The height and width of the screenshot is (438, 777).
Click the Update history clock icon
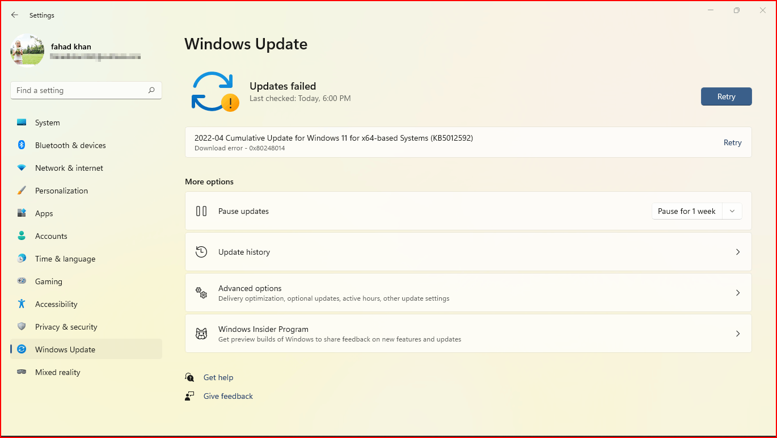201,252
